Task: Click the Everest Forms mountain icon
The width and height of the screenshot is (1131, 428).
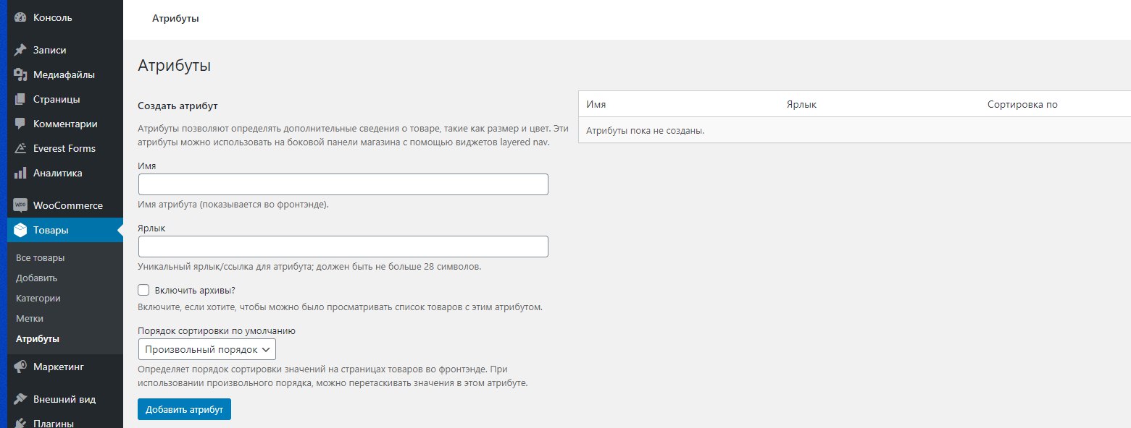Action: pos(20,149)
